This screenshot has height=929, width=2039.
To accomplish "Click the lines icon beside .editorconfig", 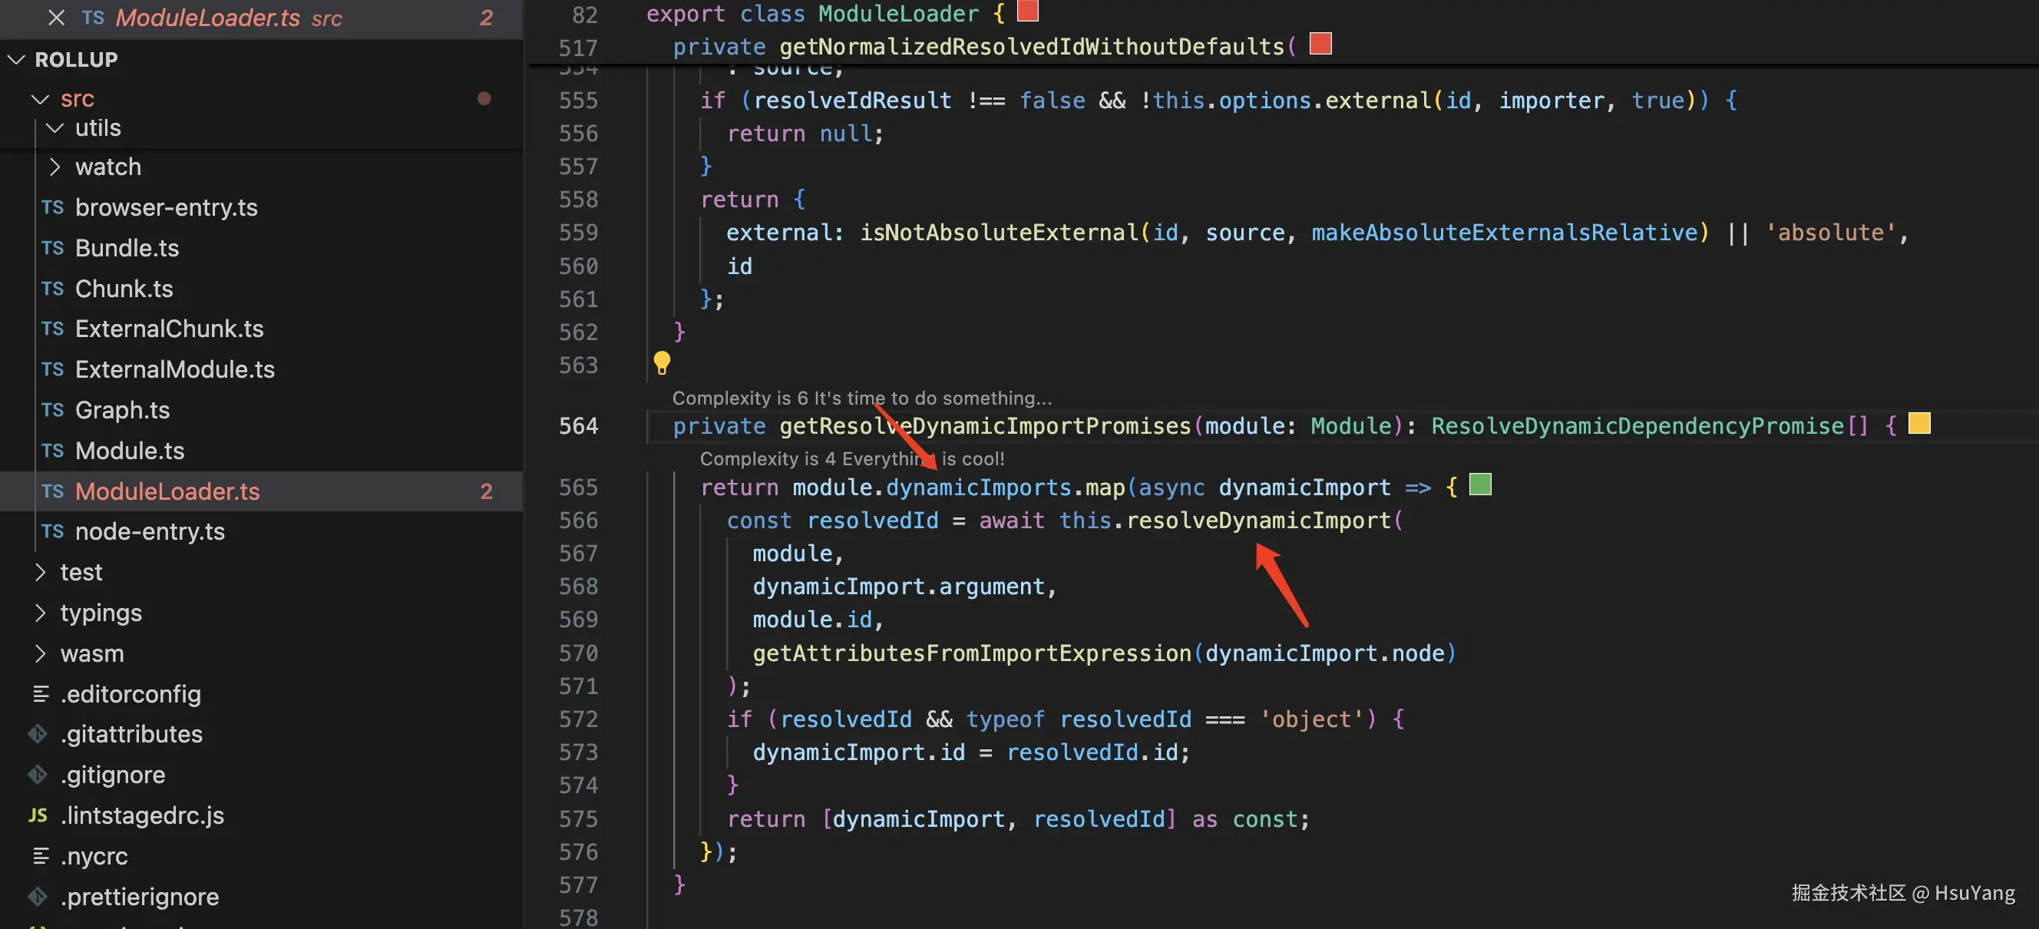I will pyautogui.click(x=41, y=694).
